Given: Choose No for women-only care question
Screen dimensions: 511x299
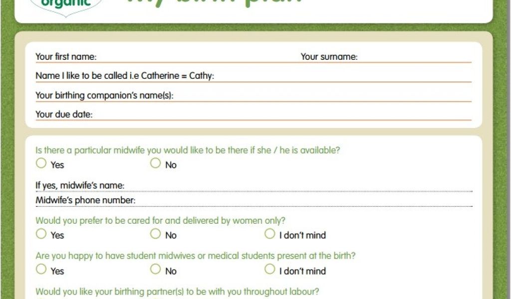Looking at the screenshot, I should click(x=156, y=234).
